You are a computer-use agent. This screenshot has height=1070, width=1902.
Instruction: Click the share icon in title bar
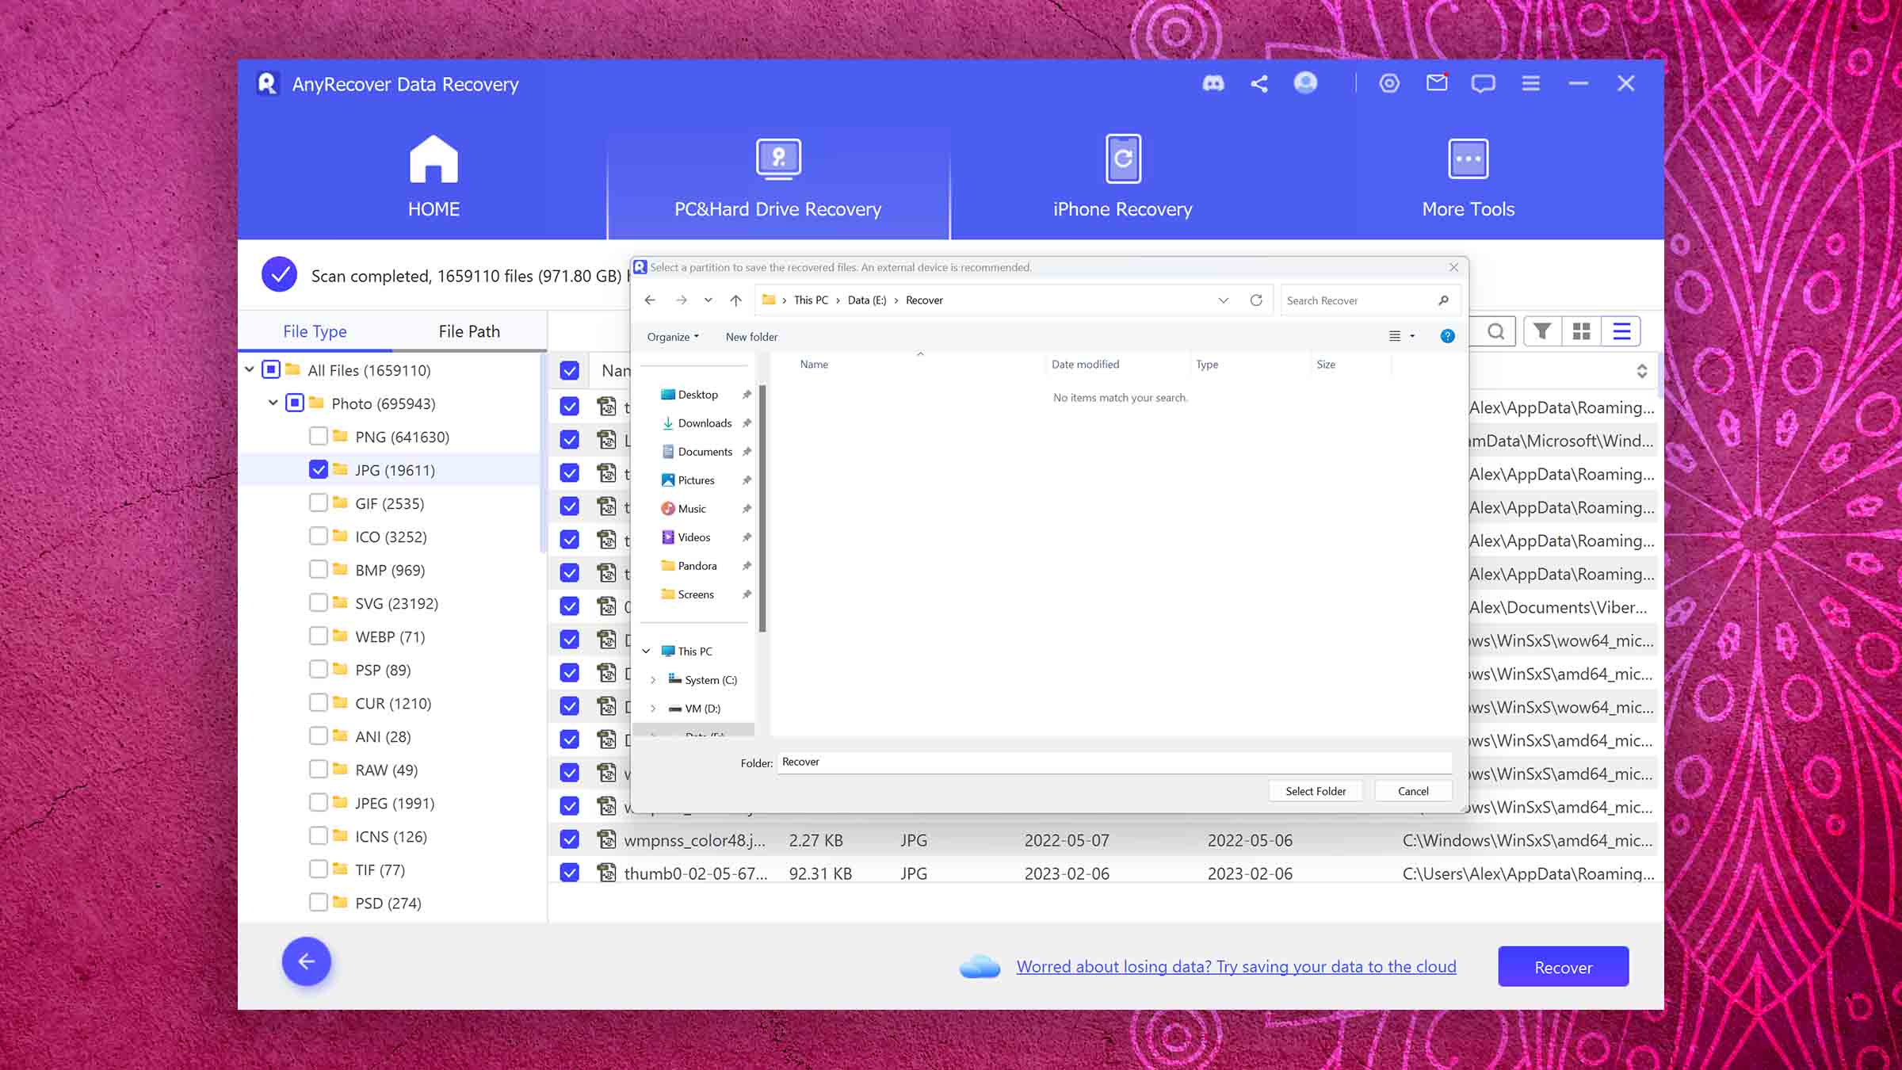point(1259,83)
